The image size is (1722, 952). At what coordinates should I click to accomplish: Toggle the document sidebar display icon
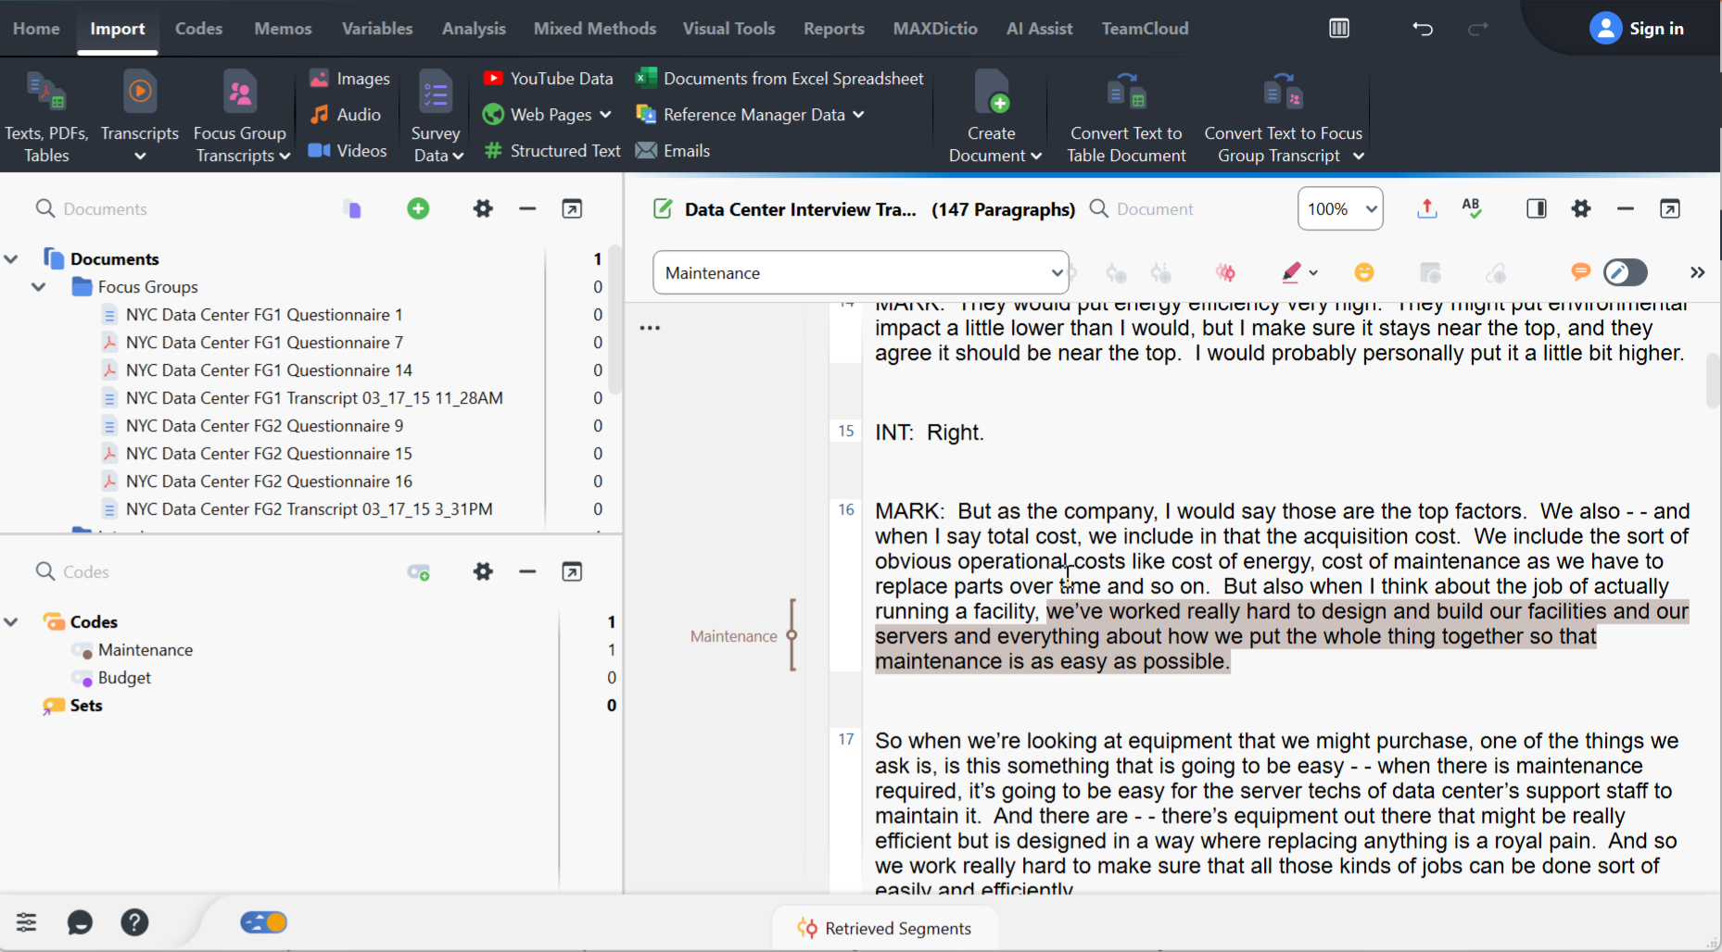click(1537, 208)
